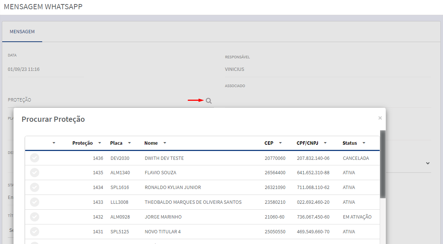Image resolution: width=443 pixels, height=244 pixels.
Task: Open the Status column filter arrow
Action: [x=364, y=143]
